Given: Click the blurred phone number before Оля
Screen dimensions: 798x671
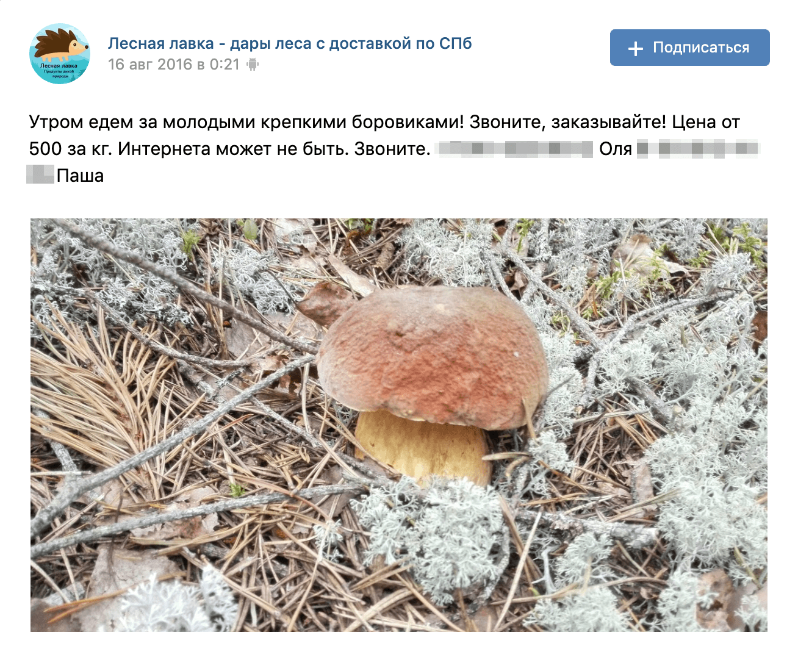Looking at the screenshot, I should 516,149.
